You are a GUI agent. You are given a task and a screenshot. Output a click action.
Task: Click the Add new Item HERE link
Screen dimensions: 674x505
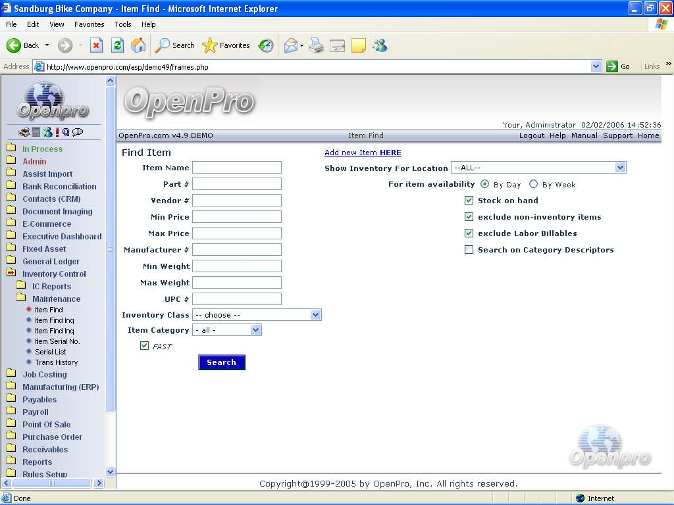tap(363, 153)
